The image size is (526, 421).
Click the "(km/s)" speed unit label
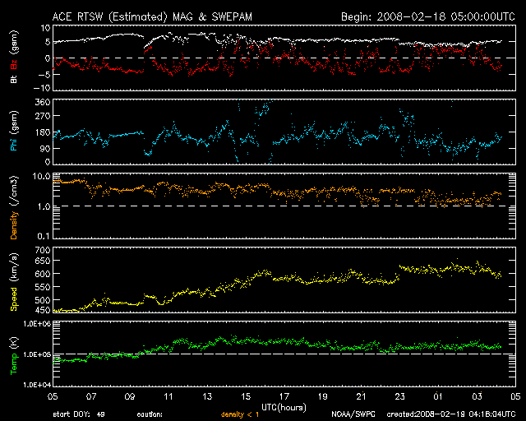pos(14,267)
